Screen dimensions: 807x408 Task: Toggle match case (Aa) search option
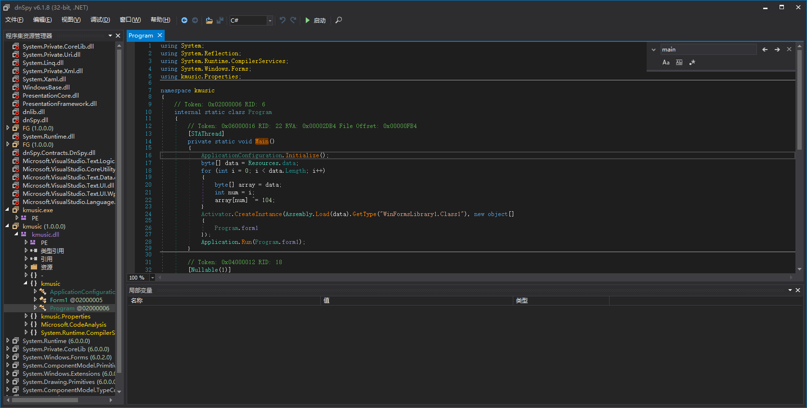pyautogui.click(x=666, y=63)
